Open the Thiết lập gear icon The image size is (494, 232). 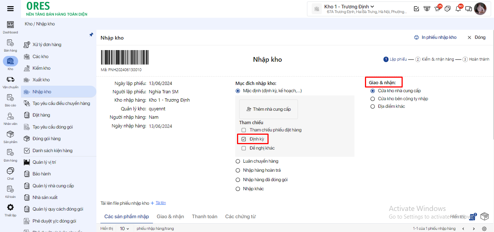(11, 208)
